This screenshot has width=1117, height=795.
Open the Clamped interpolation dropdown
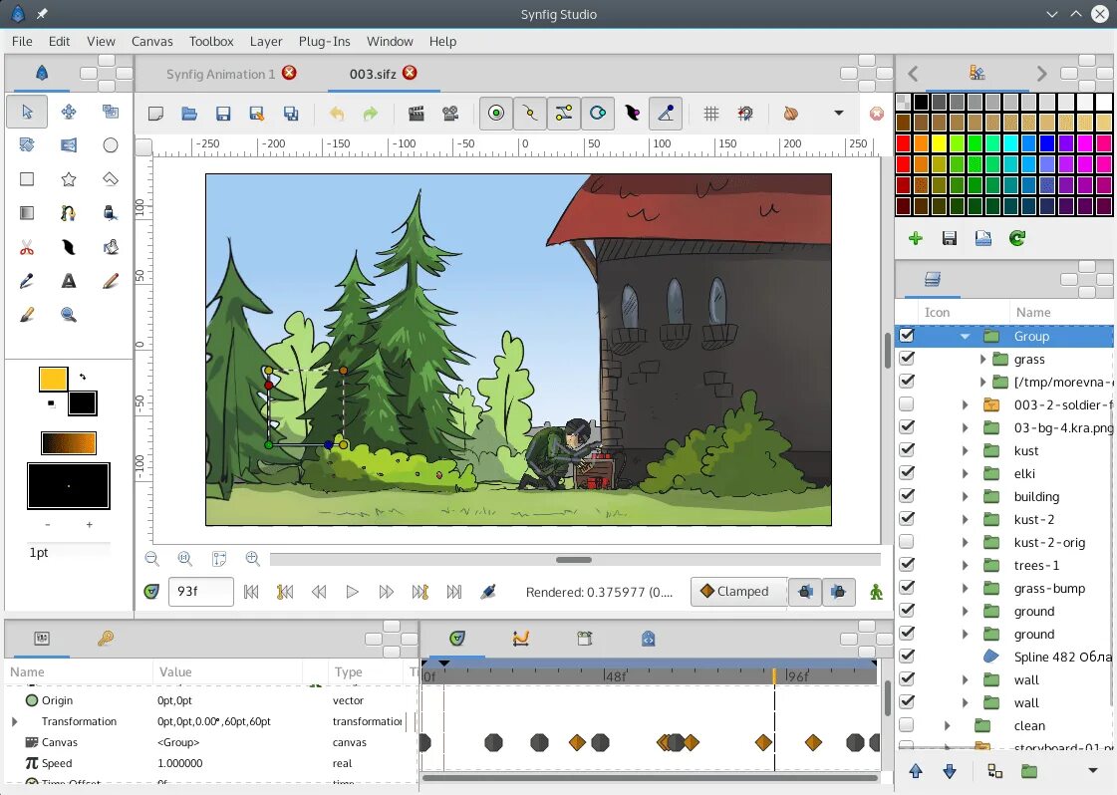coord(738,591)
